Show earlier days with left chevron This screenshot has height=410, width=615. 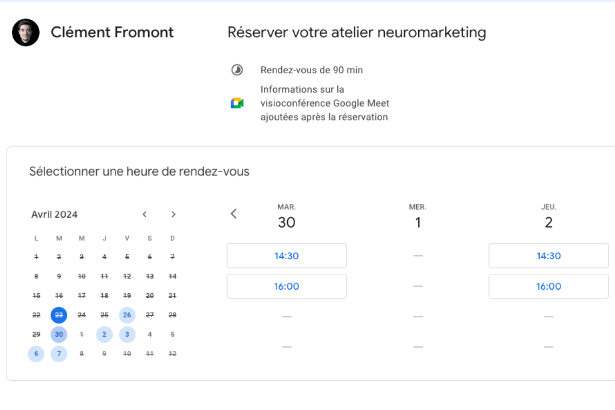tap(234, 214)
